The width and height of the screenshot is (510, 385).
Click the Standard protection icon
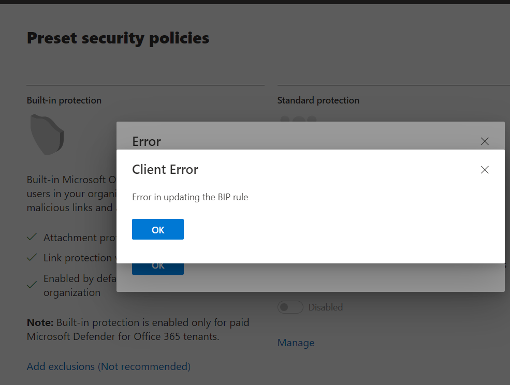[x=298, y=119]
